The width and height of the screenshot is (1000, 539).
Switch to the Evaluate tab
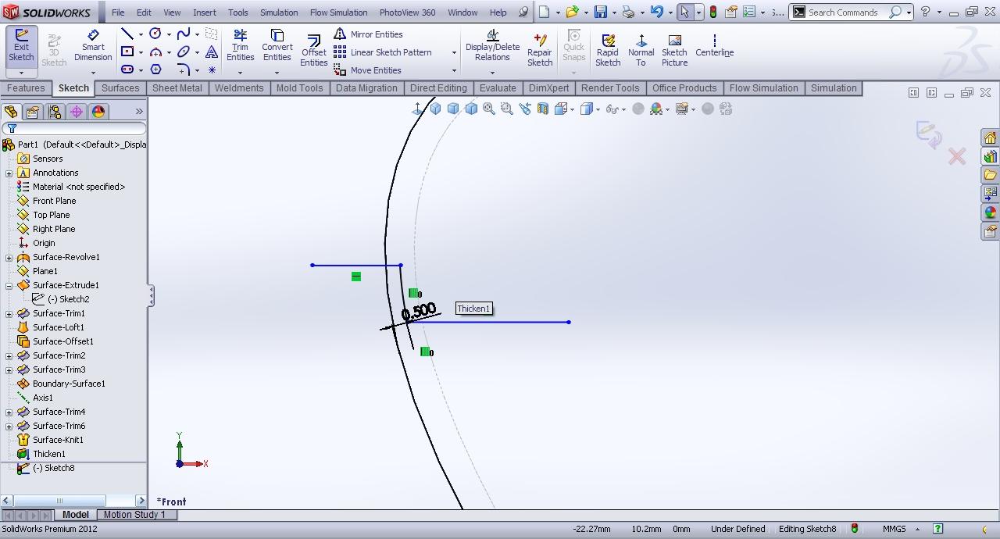point(498,88)
